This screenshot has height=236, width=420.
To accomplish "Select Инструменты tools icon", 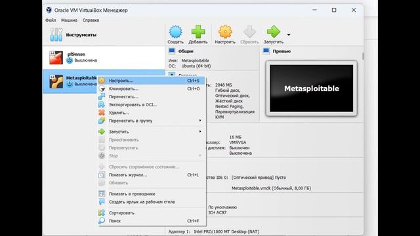I will click(56, 35).
